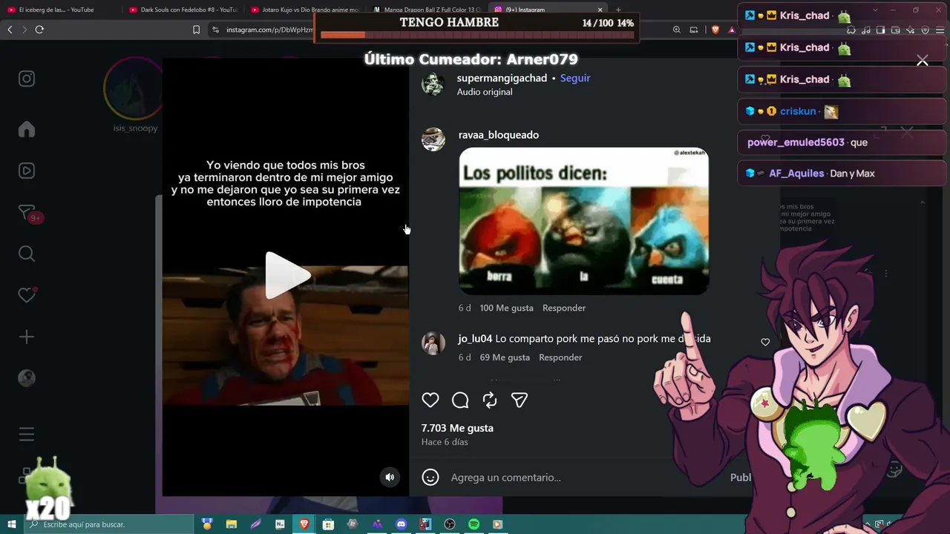
Task: Switch to Jotaro Kujo vs Dio Brando tab
Action: pyautogui.click(x=304, y=10)
